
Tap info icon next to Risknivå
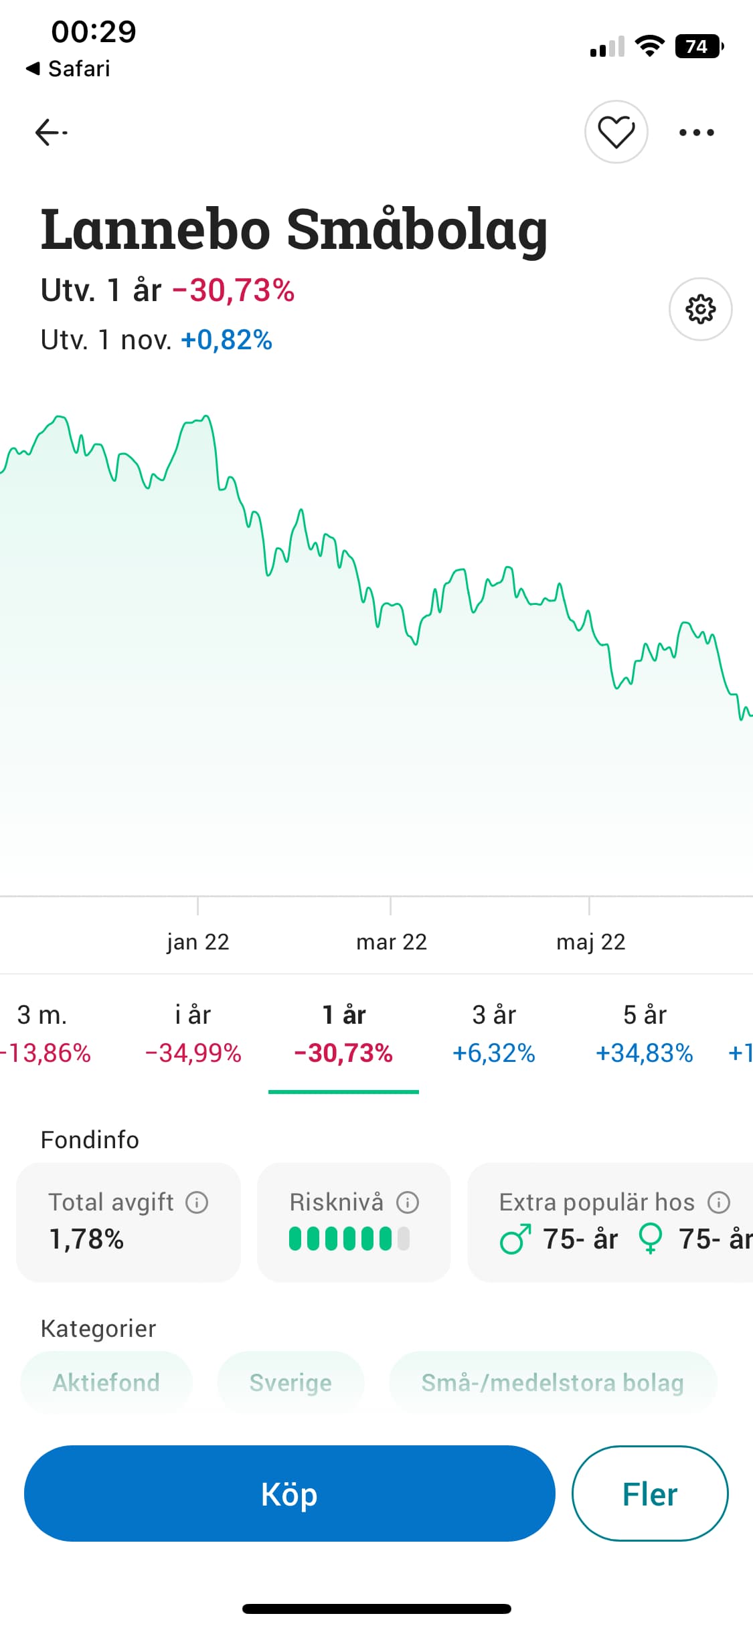[408, 1202]
